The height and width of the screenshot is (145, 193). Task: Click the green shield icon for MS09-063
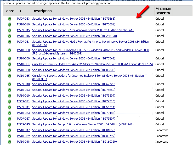9,19
